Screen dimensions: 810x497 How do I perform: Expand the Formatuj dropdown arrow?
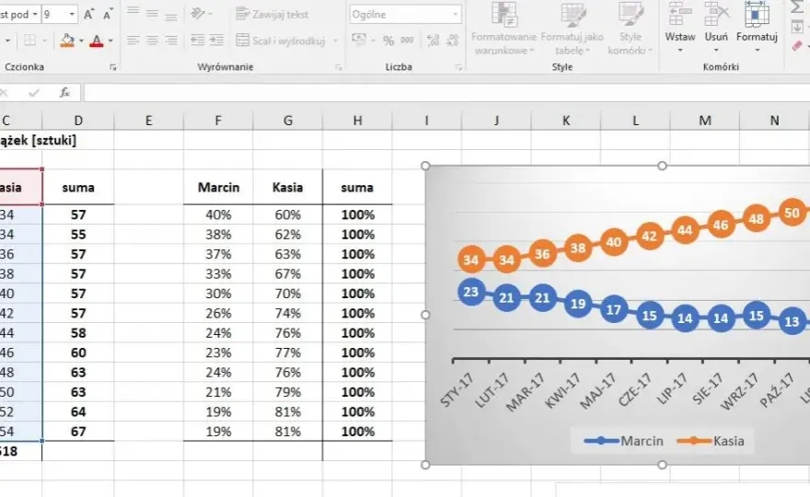(x=757, y=50)
